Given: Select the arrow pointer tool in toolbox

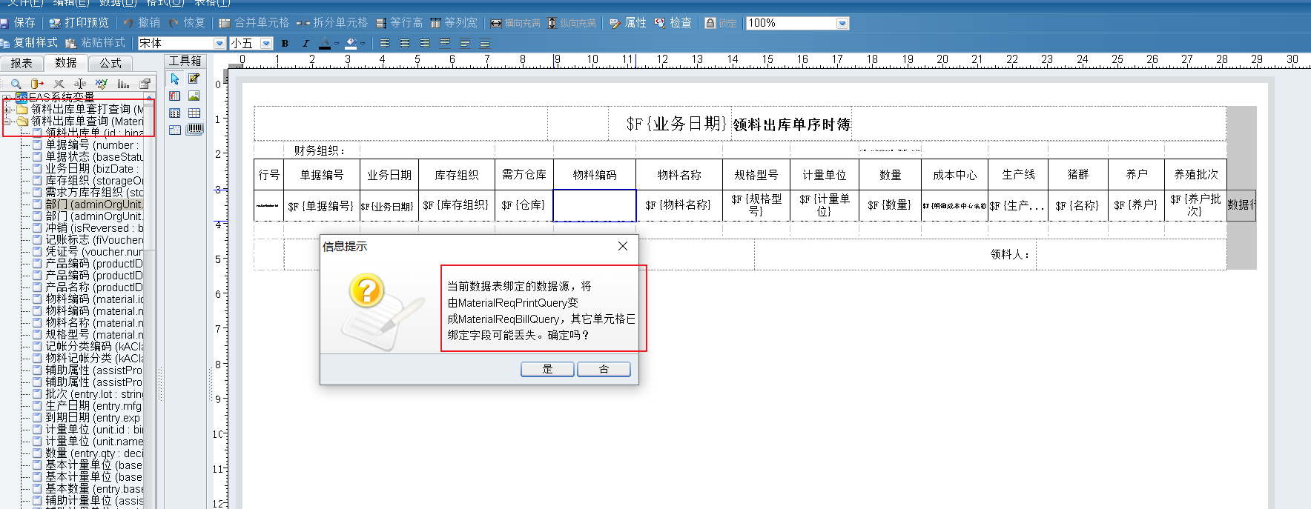Looking at the screenshot, I should click(175, 79).
